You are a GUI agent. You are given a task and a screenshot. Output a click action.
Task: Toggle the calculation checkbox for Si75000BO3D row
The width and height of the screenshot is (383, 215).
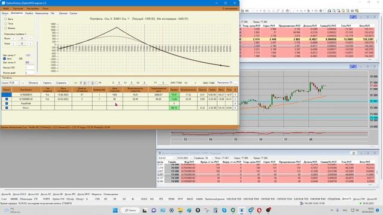pos(7,99)
